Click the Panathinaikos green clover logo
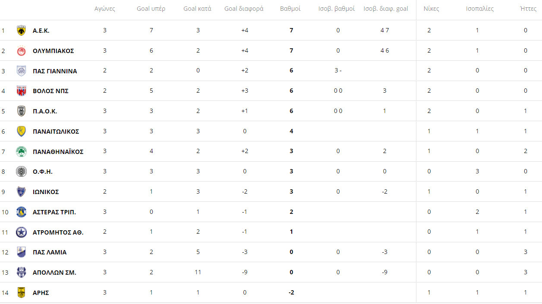 click(21, 152)
